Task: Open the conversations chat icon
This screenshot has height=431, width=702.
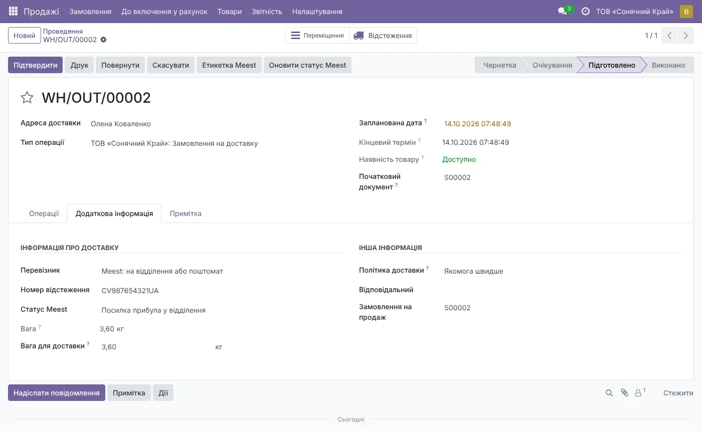Action: pos(562,11)
